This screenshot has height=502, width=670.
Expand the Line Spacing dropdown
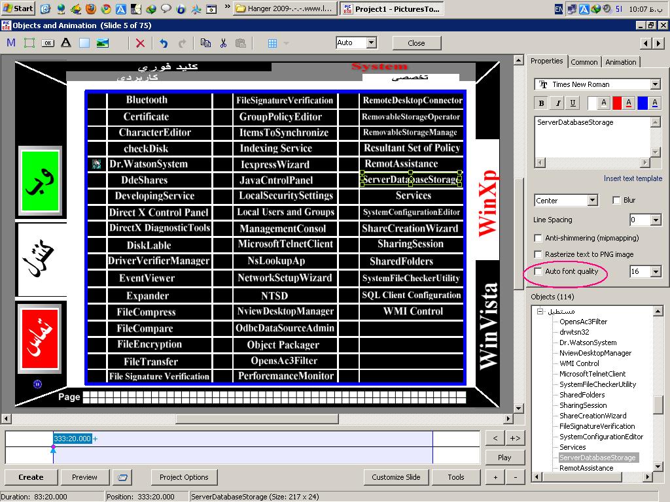pos(656,220)
